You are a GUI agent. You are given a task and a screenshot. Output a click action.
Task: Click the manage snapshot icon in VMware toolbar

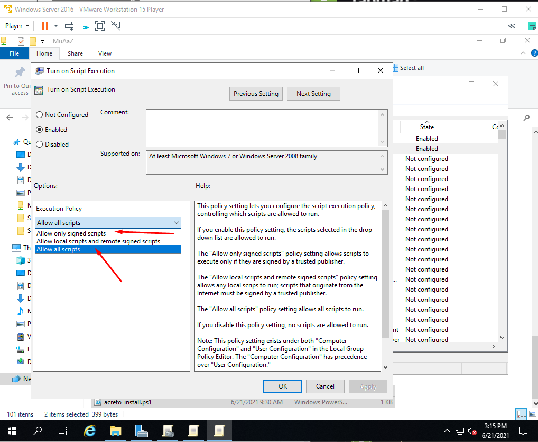click(85, 26)
